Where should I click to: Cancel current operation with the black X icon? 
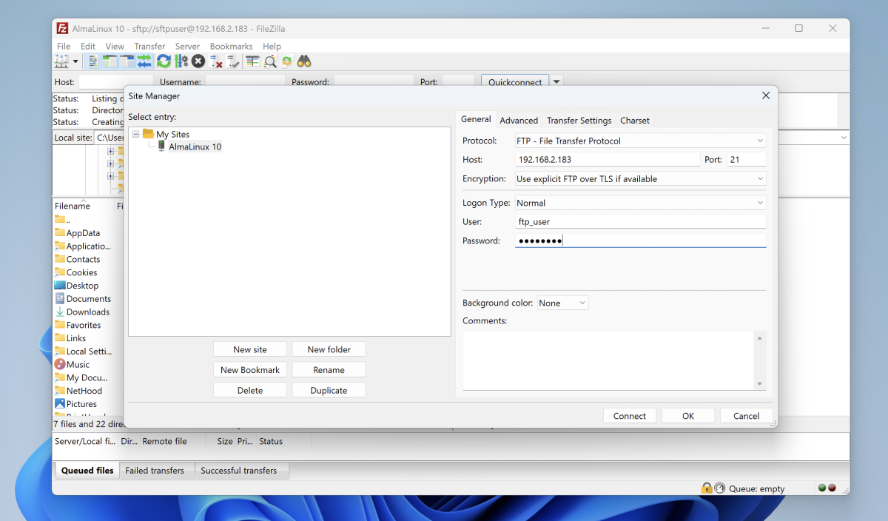tap(198, 61)
